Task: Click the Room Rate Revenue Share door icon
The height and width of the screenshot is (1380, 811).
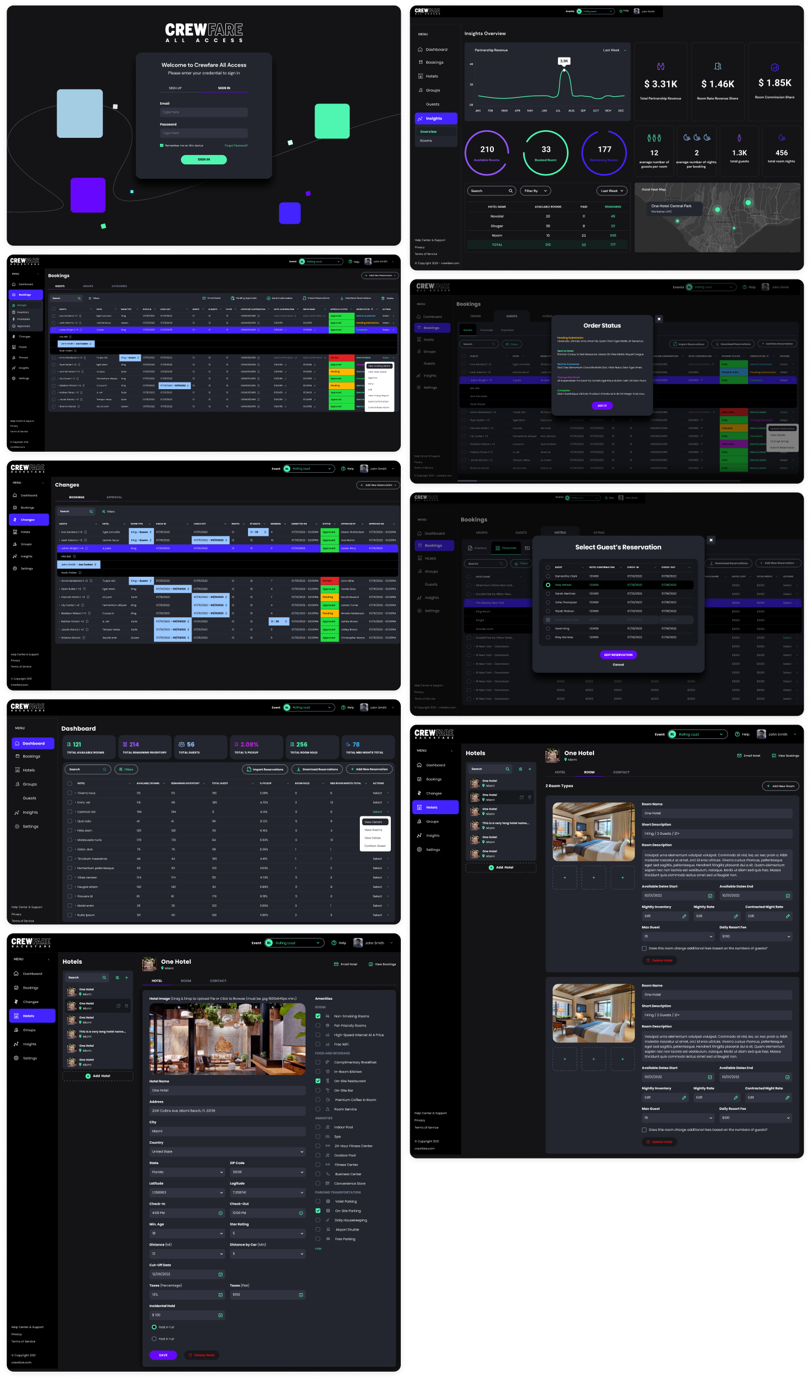Action: point(717,66)
